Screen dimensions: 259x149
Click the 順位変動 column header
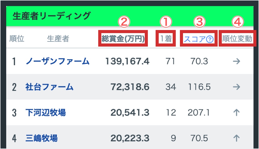coord(237,39)
